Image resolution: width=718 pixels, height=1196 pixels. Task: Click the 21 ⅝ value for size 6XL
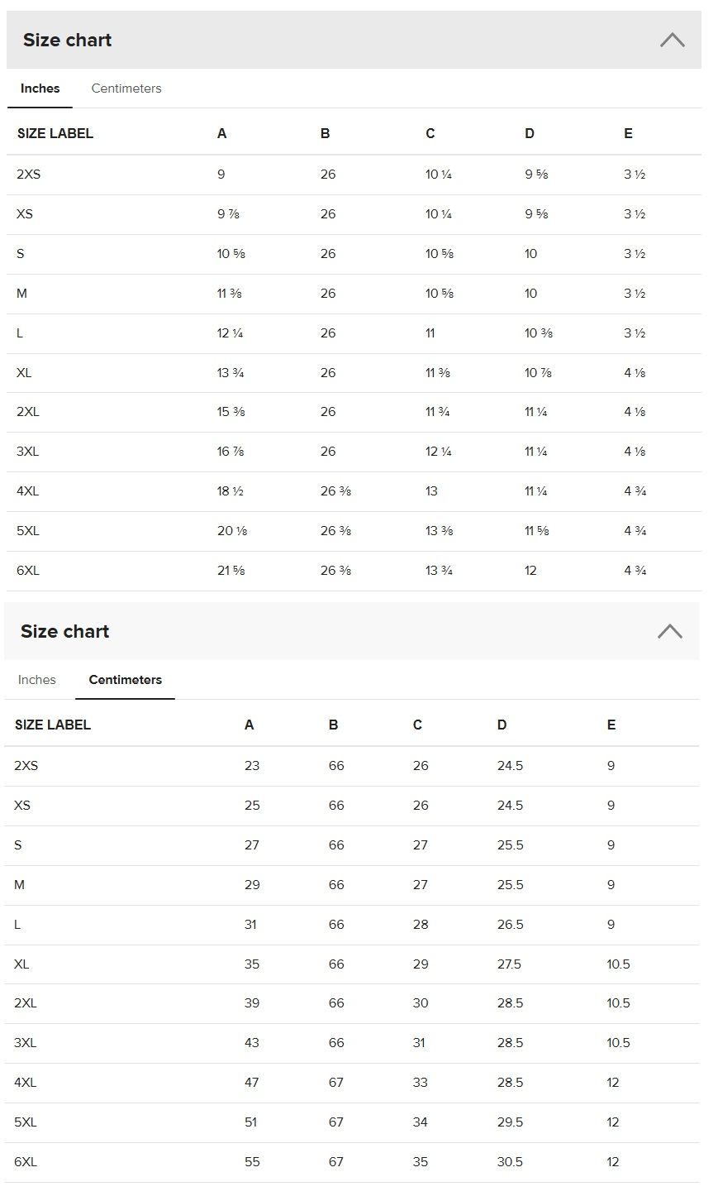tap(231, 571)
